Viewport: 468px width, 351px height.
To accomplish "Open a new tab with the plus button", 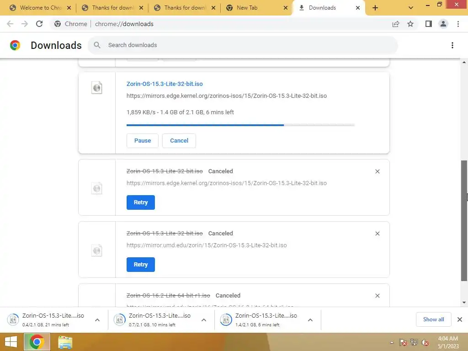I will 375,8.
